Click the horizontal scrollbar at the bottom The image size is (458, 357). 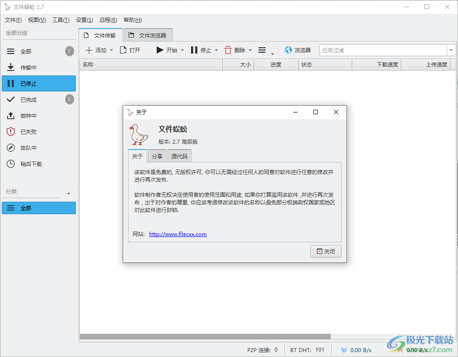[204, 336]
